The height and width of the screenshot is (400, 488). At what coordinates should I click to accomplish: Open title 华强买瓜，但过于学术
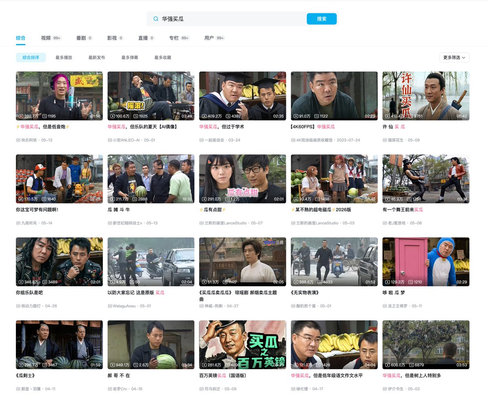tap(222, 127)
